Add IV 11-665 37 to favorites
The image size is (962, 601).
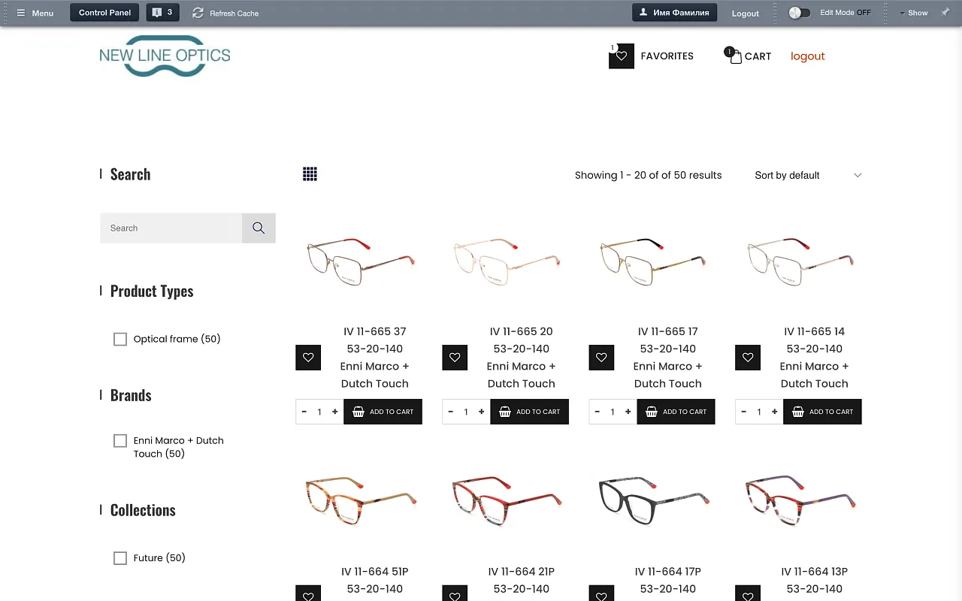(308, 358)
